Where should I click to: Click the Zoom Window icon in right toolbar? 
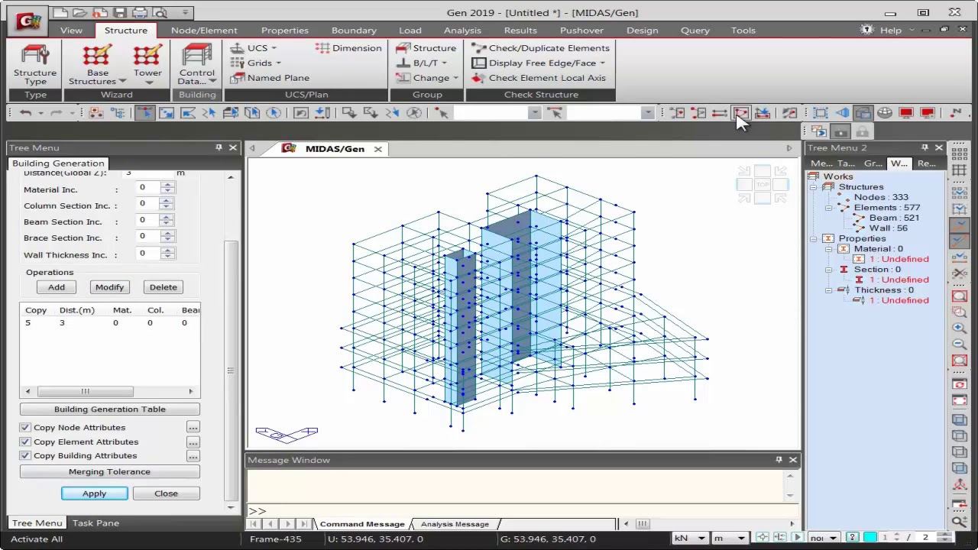960,312
